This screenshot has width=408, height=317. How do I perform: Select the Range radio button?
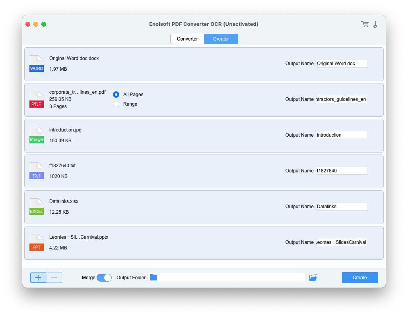click(116, 104)
